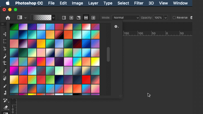Choose Reflected Gradient style

click(86, 18)
